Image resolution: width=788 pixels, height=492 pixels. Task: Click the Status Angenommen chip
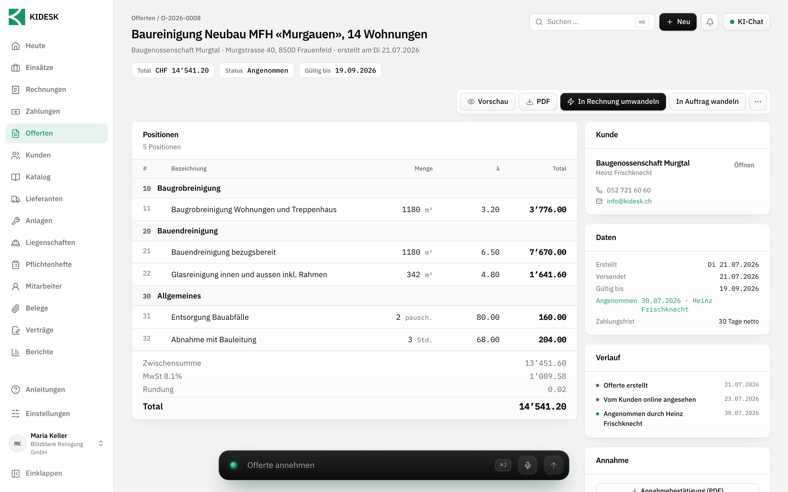tap(257, 70)
